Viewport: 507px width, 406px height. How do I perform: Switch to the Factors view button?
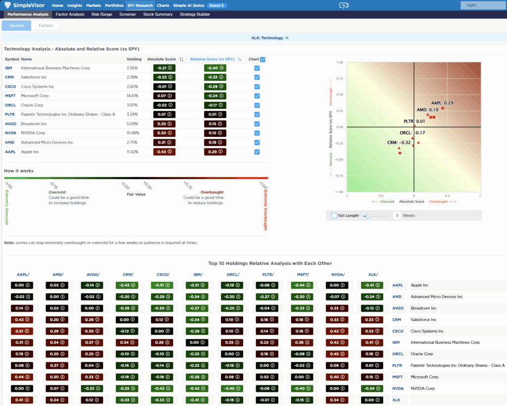click(x=46, y=25)
